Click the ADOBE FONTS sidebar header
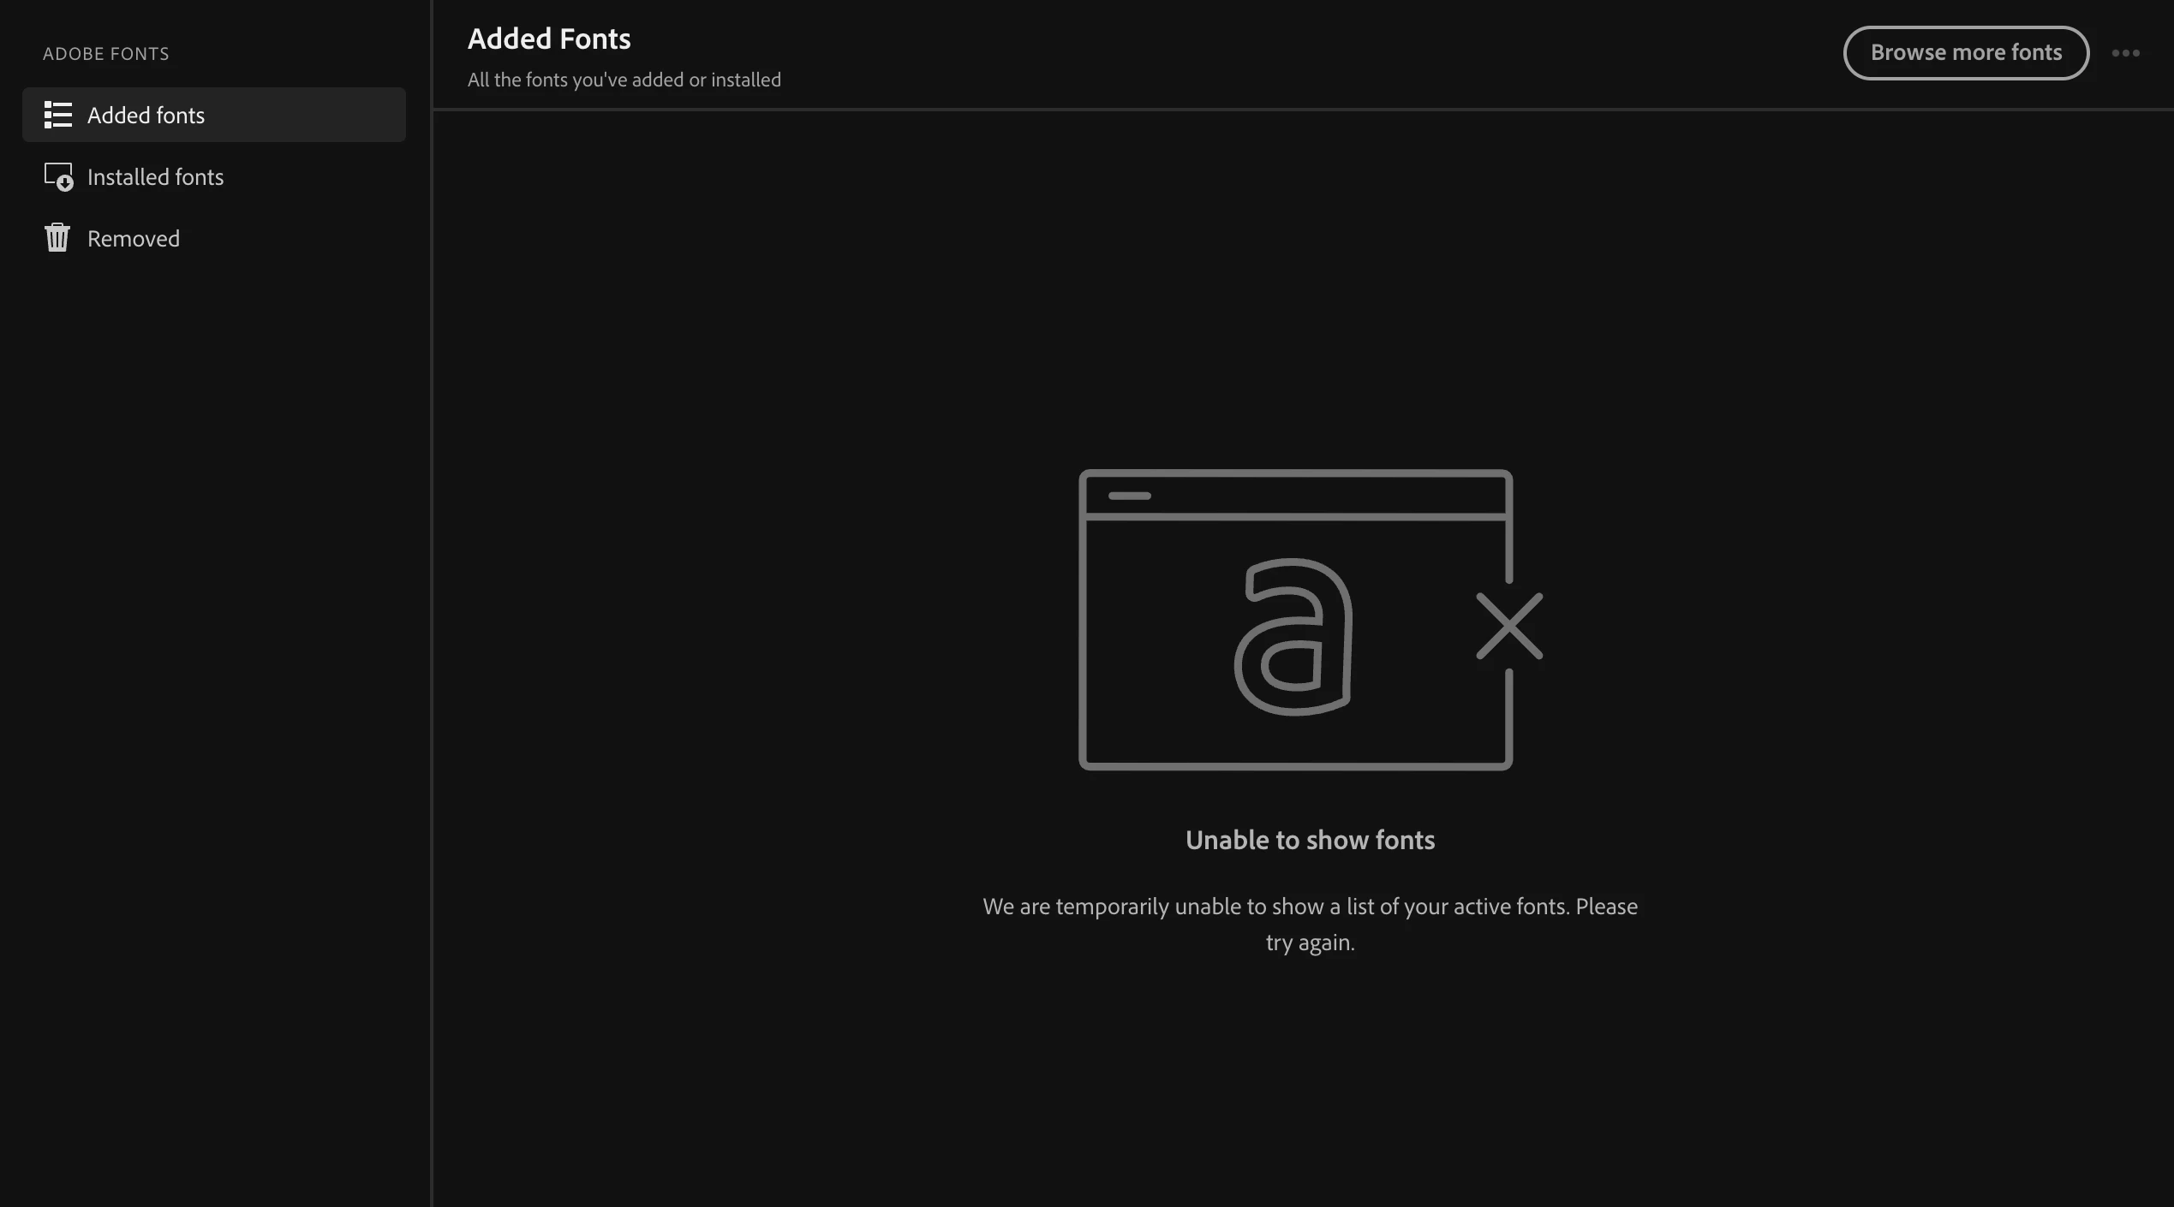 [x=106, y=54]
